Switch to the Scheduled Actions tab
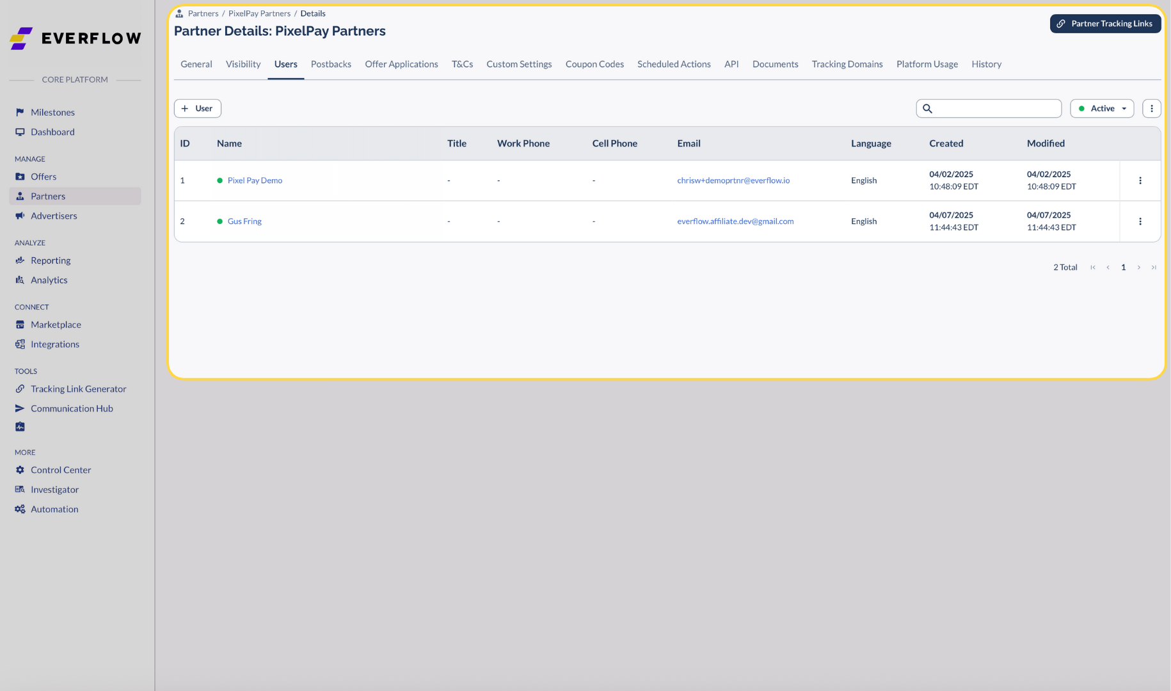Viewport: 1171px width, 691px height. tap(674, 64)
